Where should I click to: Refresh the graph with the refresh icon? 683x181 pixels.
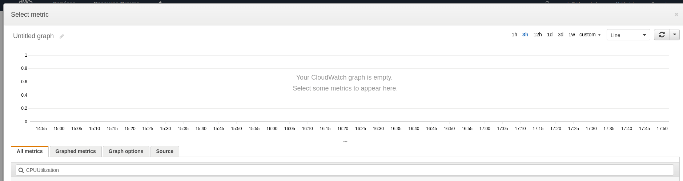[x=662, y=35]
